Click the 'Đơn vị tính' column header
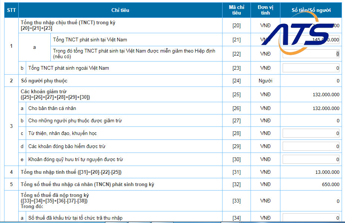The height and width of the screenshot is (223, 345). pos(266,10)
